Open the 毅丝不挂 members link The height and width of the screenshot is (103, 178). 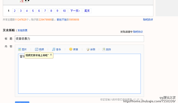[x=62, y=20]
